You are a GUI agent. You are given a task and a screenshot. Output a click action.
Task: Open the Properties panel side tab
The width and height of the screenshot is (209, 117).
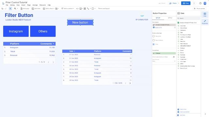(205, 22)
